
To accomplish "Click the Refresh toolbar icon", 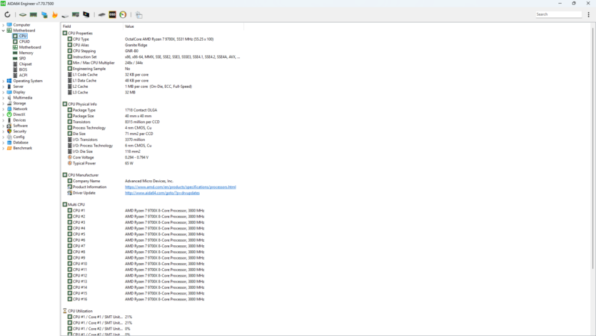I will [x=7, y=14].
